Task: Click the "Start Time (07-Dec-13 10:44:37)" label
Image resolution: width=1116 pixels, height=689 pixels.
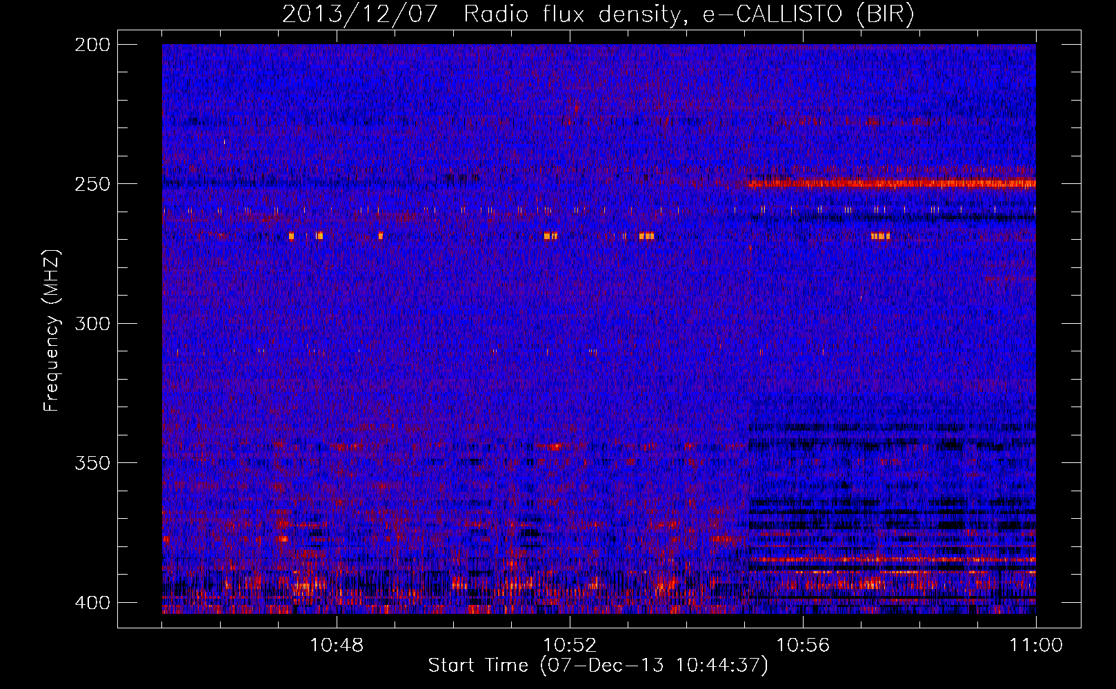Action: click(598, 666)
